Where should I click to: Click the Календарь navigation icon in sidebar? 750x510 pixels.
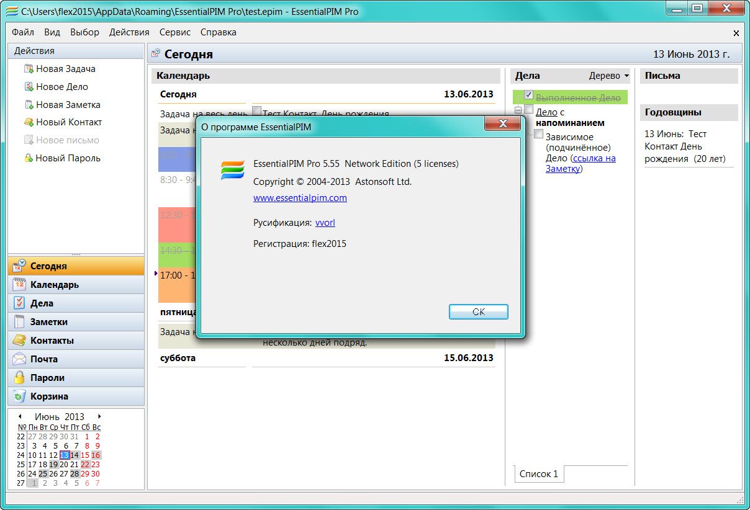(19, 285)
